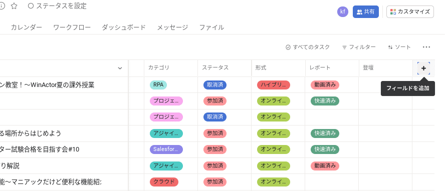
Task: Click empty 登壇 cell in WinActor row
Action: [x=385, y=85]
